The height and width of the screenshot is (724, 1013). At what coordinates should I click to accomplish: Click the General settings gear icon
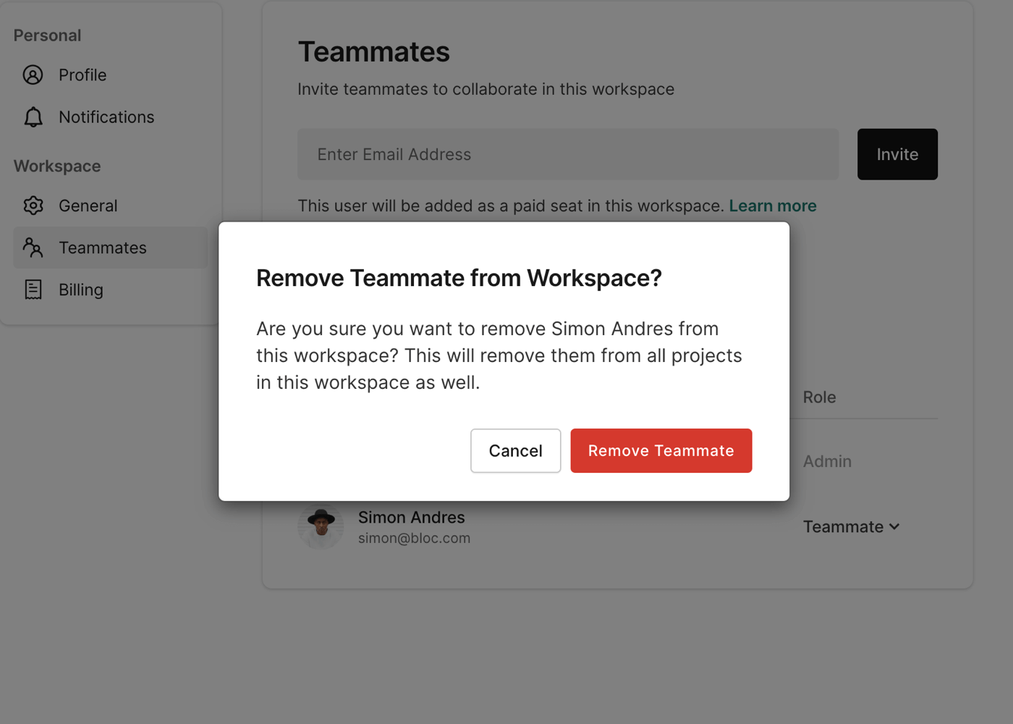point(33,206)
